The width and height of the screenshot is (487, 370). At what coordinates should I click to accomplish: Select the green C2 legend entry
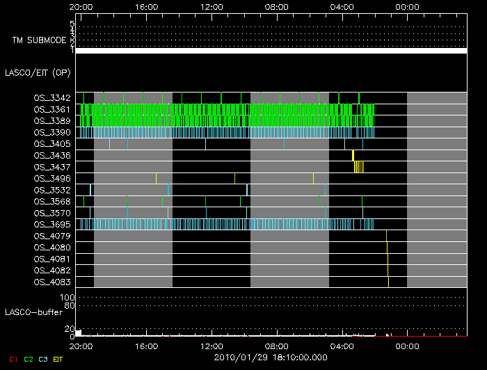tap(29, 359)
